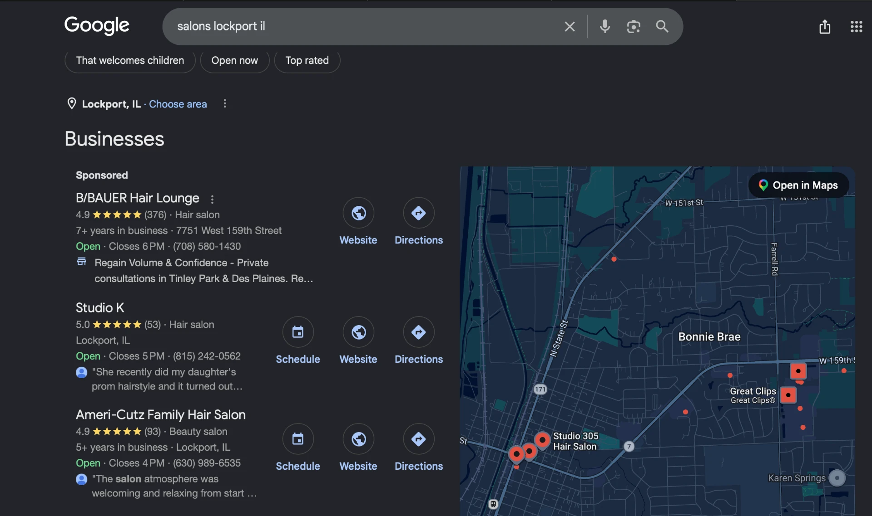Screen dimensions: 872x516
Task: Apply the 'Open now' filter chip
Action: click(x=234, y=60)
